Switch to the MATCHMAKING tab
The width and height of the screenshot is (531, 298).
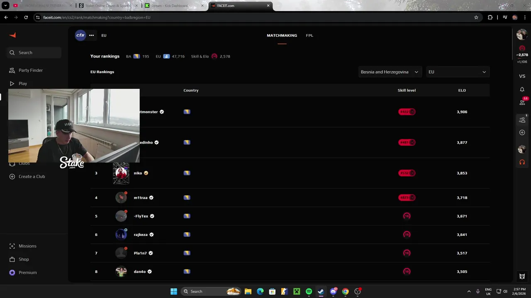[x=282, y=36]
